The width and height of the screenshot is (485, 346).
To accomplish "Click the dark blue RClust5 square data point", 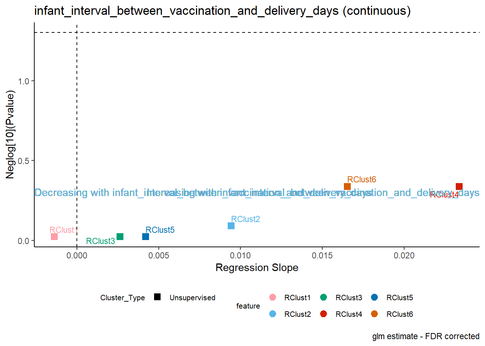I will tap(145, 237).
